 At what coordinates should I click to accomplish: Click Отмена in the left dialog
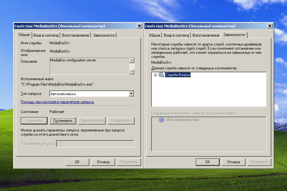coord(103,162)
